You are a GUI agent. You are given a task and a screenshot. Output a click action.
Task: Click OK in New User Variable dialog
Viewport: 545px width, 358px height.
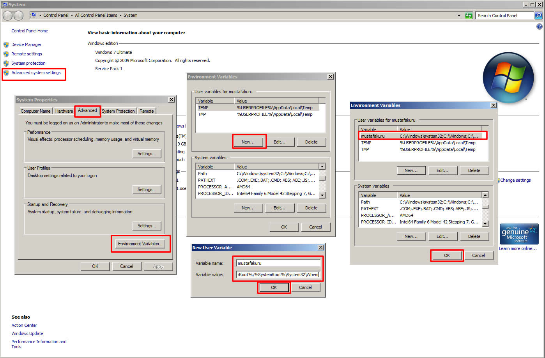tap(274, 287)
